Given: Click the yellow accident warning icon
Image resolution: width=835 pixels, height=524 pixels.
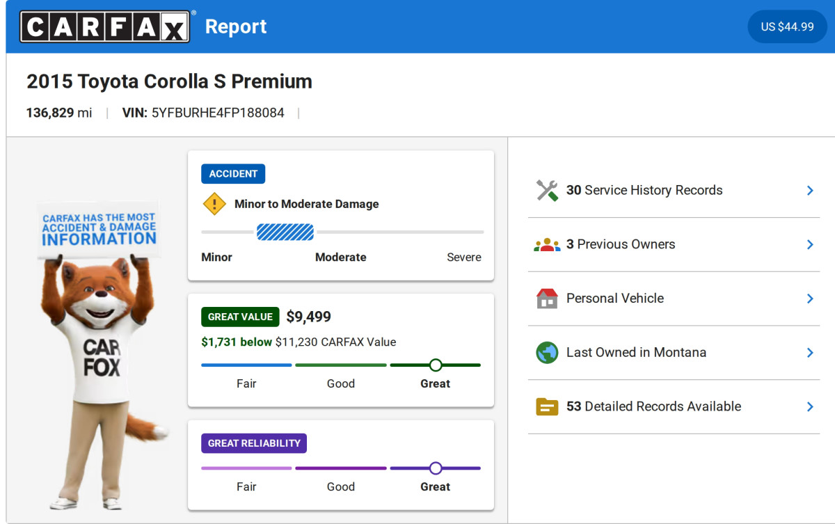Looking at the screenshot, I should [x=214, y=205].
